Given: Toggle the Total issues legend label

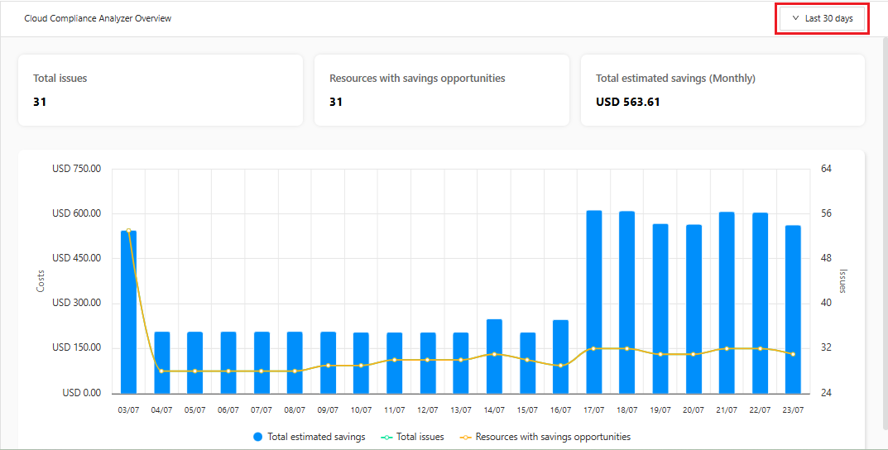Looking at the screenshot, I should (x=420, y=437).
